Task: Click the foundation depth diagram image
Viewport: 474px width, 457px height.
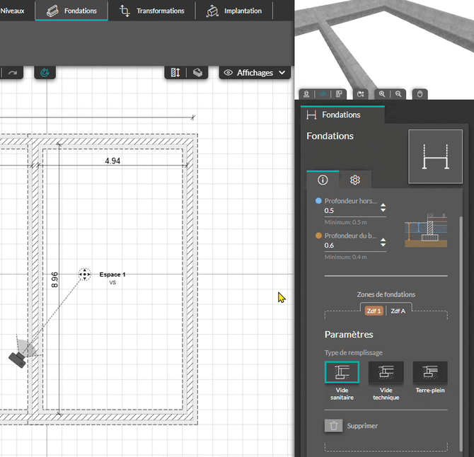Action: click(x=426, y=231)
